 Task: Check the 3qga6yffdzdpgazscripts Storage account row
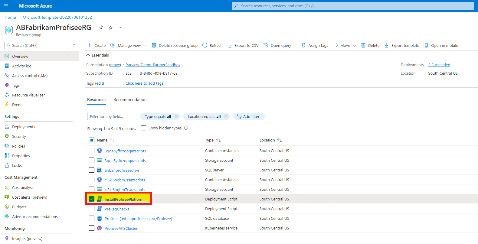(92, 160)
